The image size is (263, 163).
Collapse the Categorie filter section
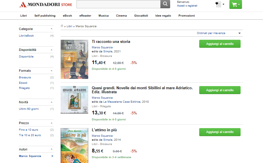tap(51, 29)
